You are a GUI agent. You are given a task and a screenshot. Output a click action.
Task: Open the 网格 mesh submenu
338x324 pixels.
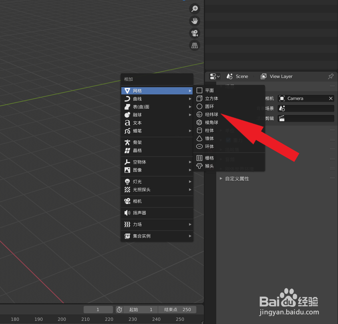tap(157, 91)
